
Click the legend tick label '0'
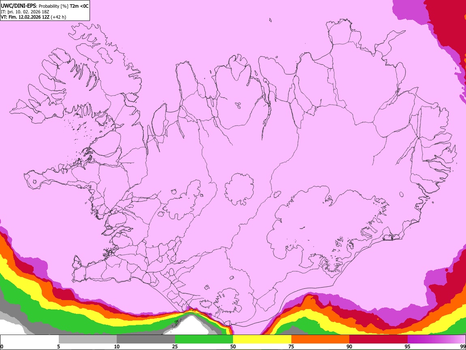[2, 346]
